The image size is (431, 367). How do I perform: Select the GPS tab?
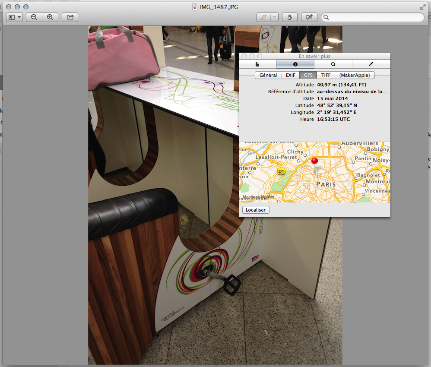[308, 75]
